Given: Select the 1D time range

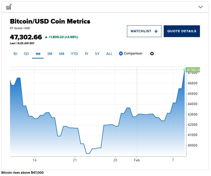Looking at the screenshot, I should pos(15,54).
